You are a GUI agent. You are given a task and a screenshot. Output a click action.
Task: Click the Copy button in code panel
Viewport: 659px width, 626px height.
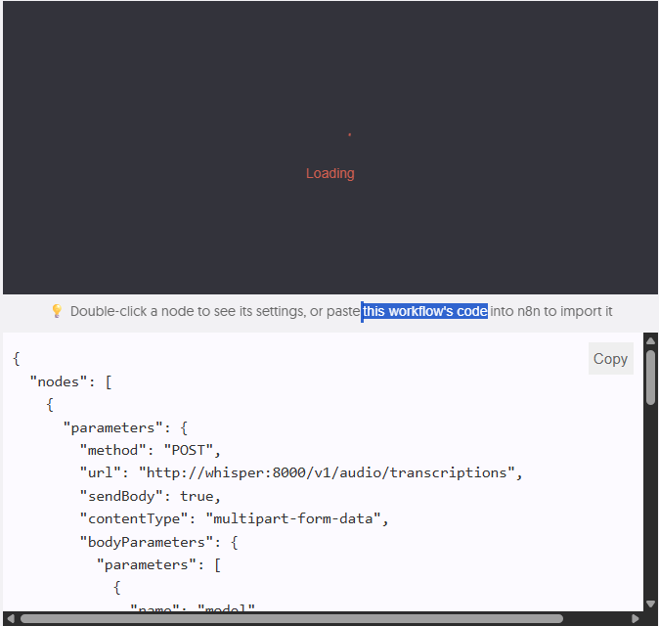tap(610, 359)
